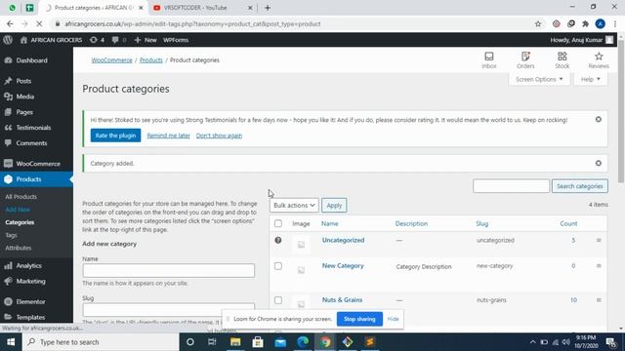Open a new browser tab
The width and height of the screenshot is (625, 351).
[x=268, y=8]
